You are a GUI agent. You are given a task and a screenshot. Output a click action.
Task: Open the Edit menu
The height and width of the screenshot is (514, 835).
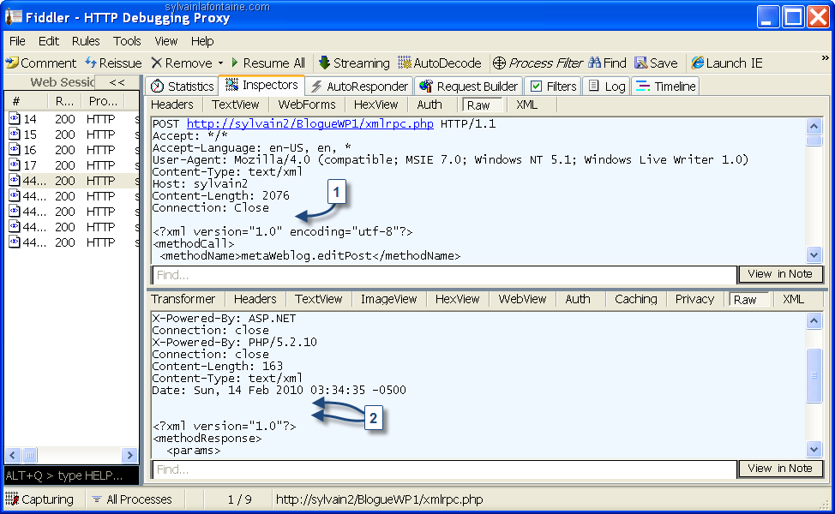point(49,41)
